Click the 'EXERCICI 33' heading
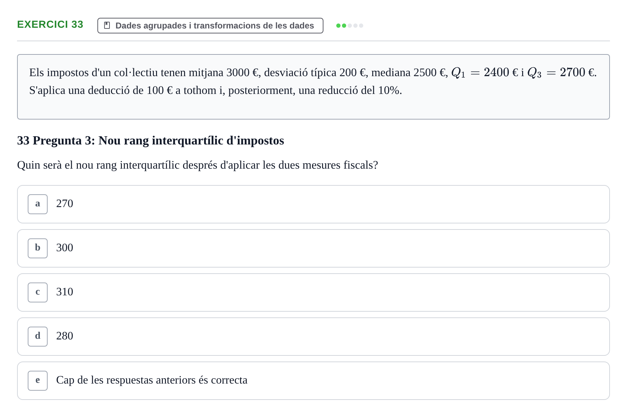Screen dimensions: 627x417 coord(50,25)
